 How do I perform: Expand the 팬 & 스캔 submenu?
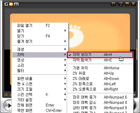(40, 84)
